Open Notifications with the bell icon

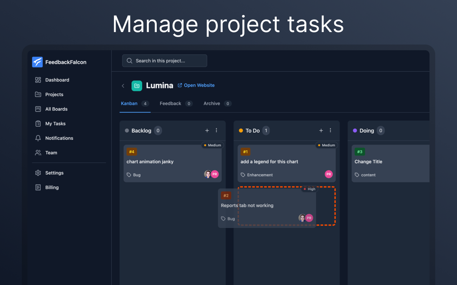click(x=38, y=138)
